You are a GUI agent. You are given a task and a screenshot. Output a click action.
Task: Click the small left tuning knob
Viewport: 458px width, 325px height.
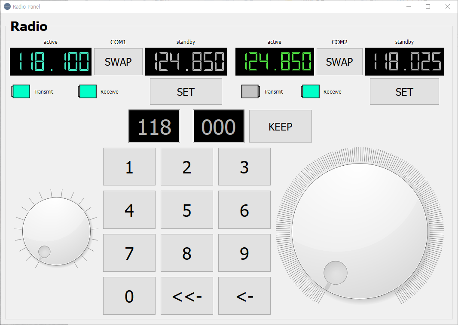[x=56, y=231]
